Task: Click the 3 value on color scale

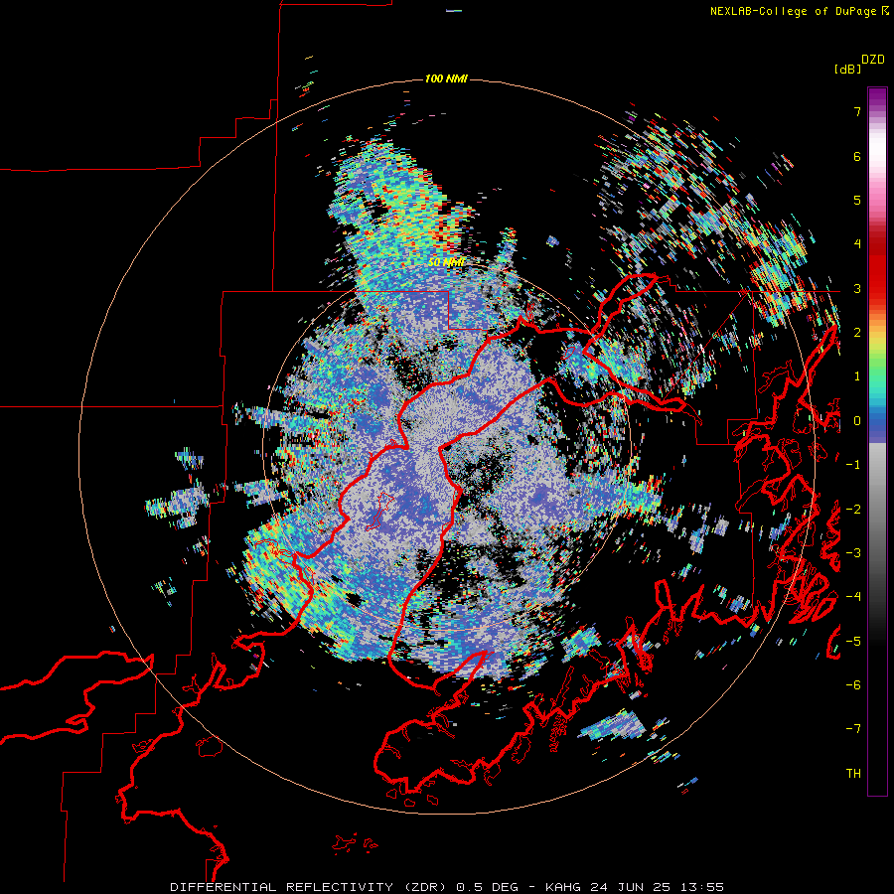Action: coord(857,288)
